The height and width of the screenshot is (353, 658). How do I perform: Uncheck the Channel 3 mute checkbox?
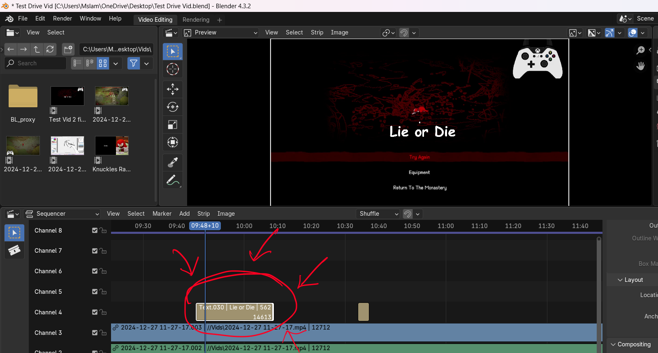click(95, 333)
